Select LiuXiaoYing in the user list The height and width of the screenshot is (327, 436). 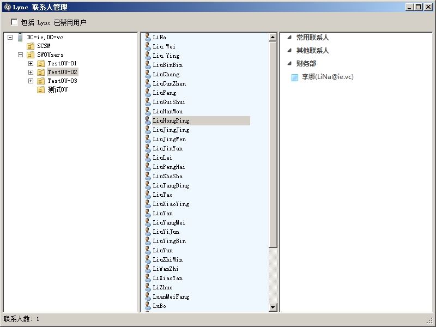171,204
